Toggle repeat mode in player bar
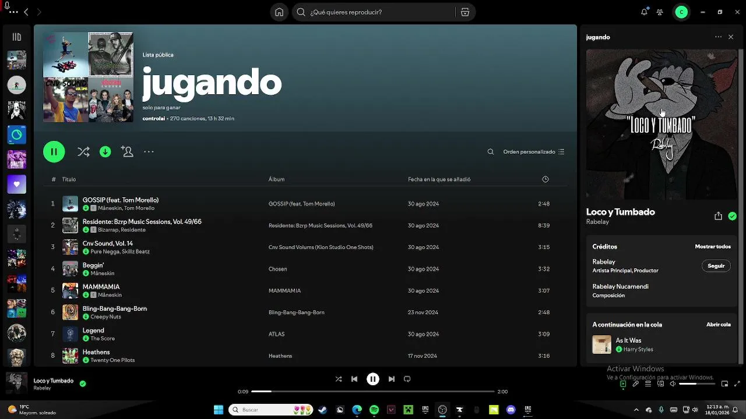 (407, 379)
